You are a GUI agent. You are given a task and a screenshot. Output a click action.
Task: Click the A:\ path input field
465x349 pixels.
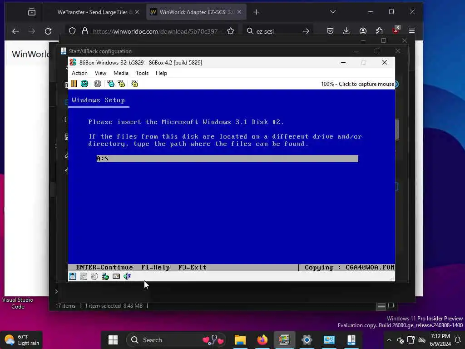[227, 159]
